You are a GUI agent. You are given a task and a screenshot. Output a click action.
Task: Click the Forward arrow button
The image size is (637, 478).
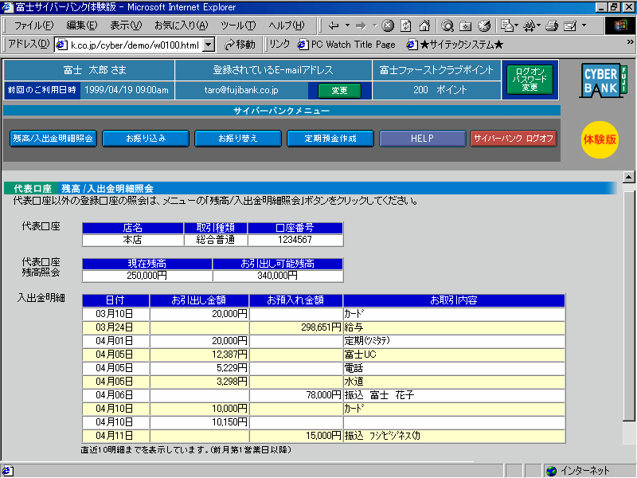tap(361, 26)
